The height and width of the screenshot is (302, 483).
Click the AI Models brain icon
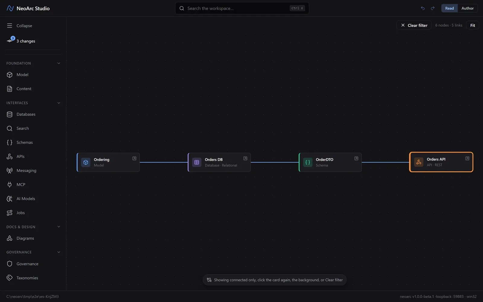[10, 199]
